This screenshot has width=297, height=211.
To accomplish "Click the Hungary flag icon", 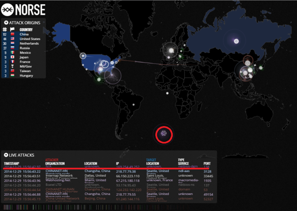I will 13,75.
